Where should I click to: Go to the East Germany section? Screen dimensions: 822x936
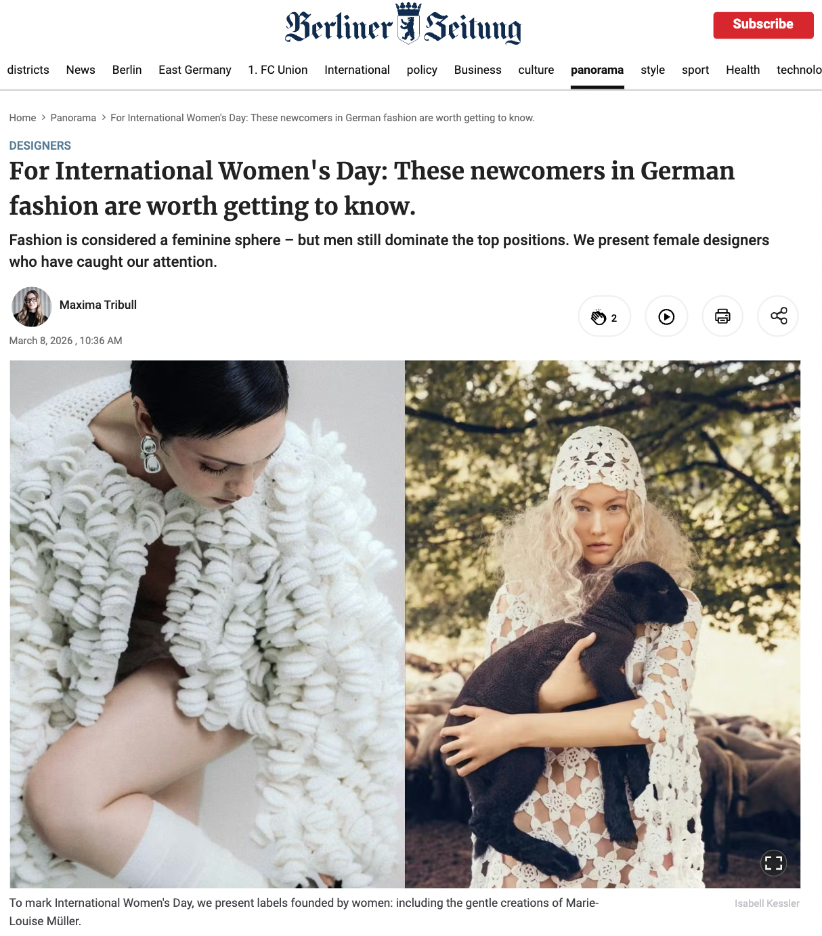pos(195,70)
